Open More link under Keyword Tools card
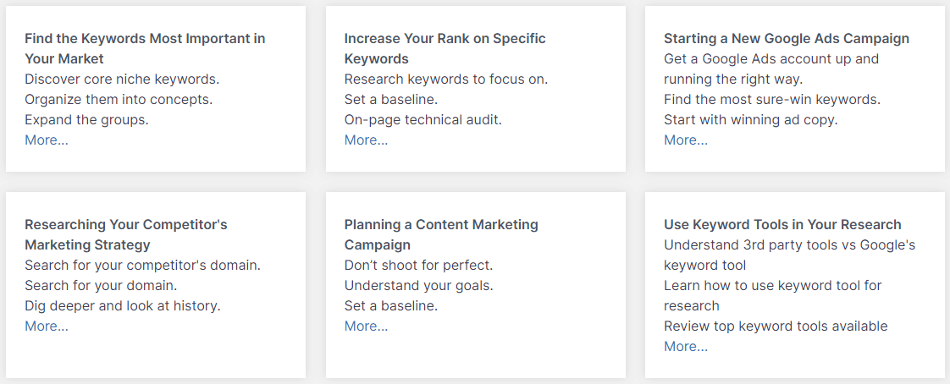This screenshot has width=950, height=384. pos(686,347)
